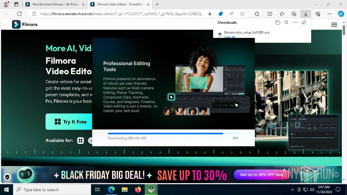Click the taskbar clock and date

[324, 190]
